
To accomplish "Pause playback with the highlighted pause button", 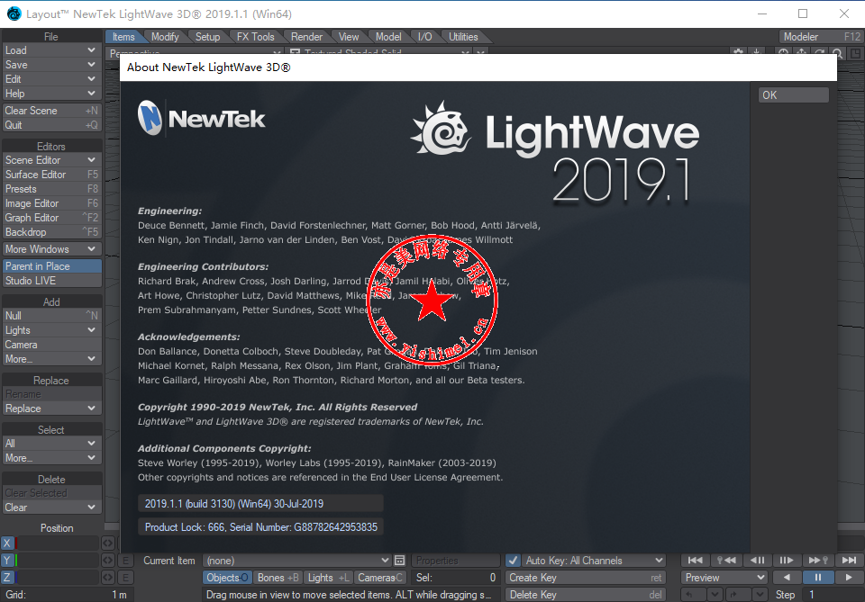I will pyautogui.click(x=817, y=577).
